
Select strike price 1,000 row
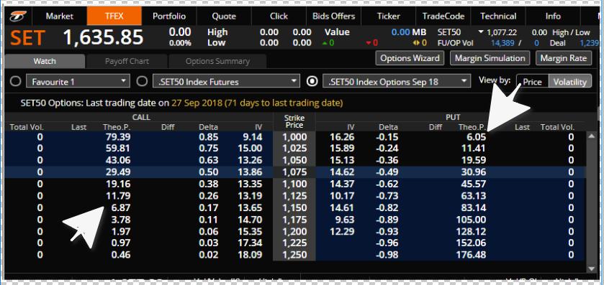coord(294,136)
